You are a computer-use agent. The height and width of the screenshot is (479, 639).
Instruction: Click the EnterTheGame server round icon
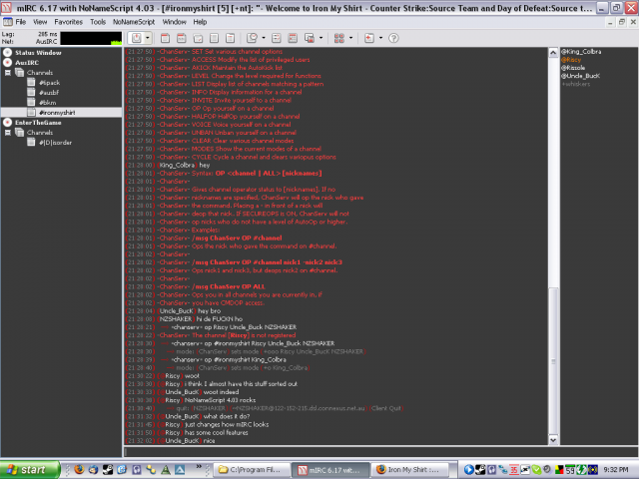click(7, 122)
